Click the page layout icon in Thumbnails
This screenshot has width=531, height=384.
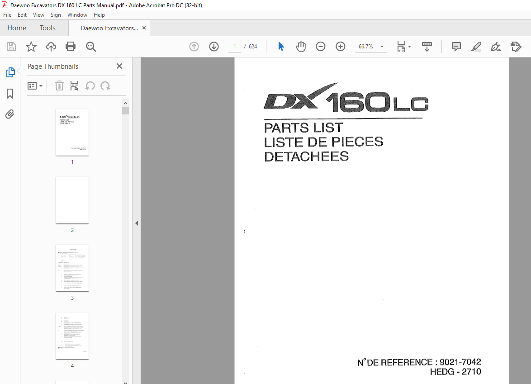click(x=74, y=85)
